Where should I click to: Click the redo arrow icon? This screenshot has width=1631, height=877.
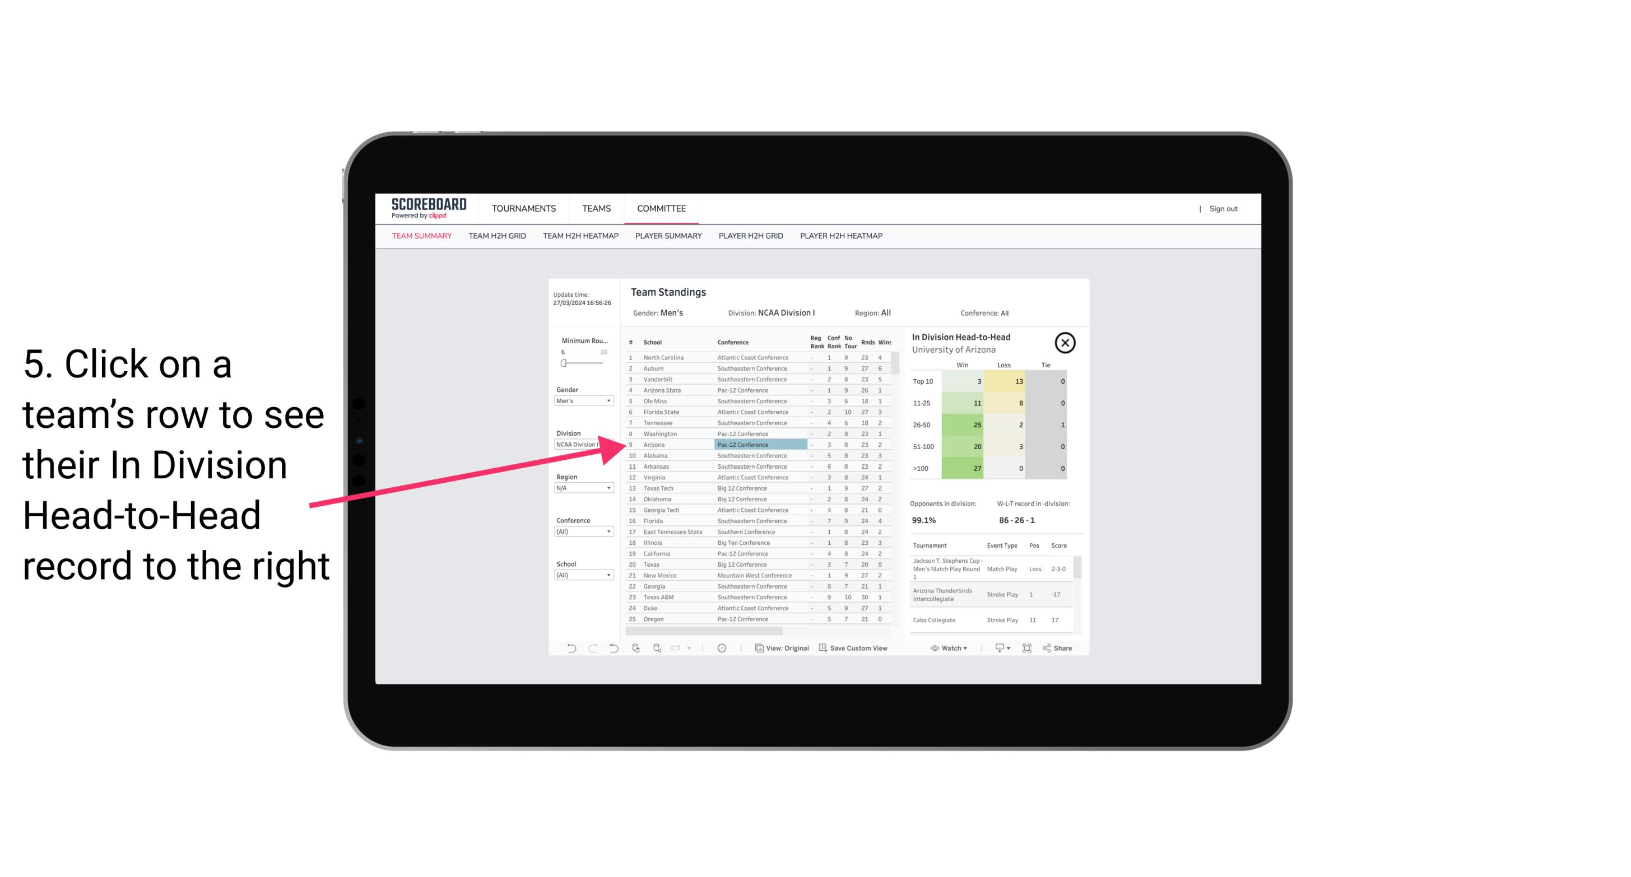coord(591,648)
